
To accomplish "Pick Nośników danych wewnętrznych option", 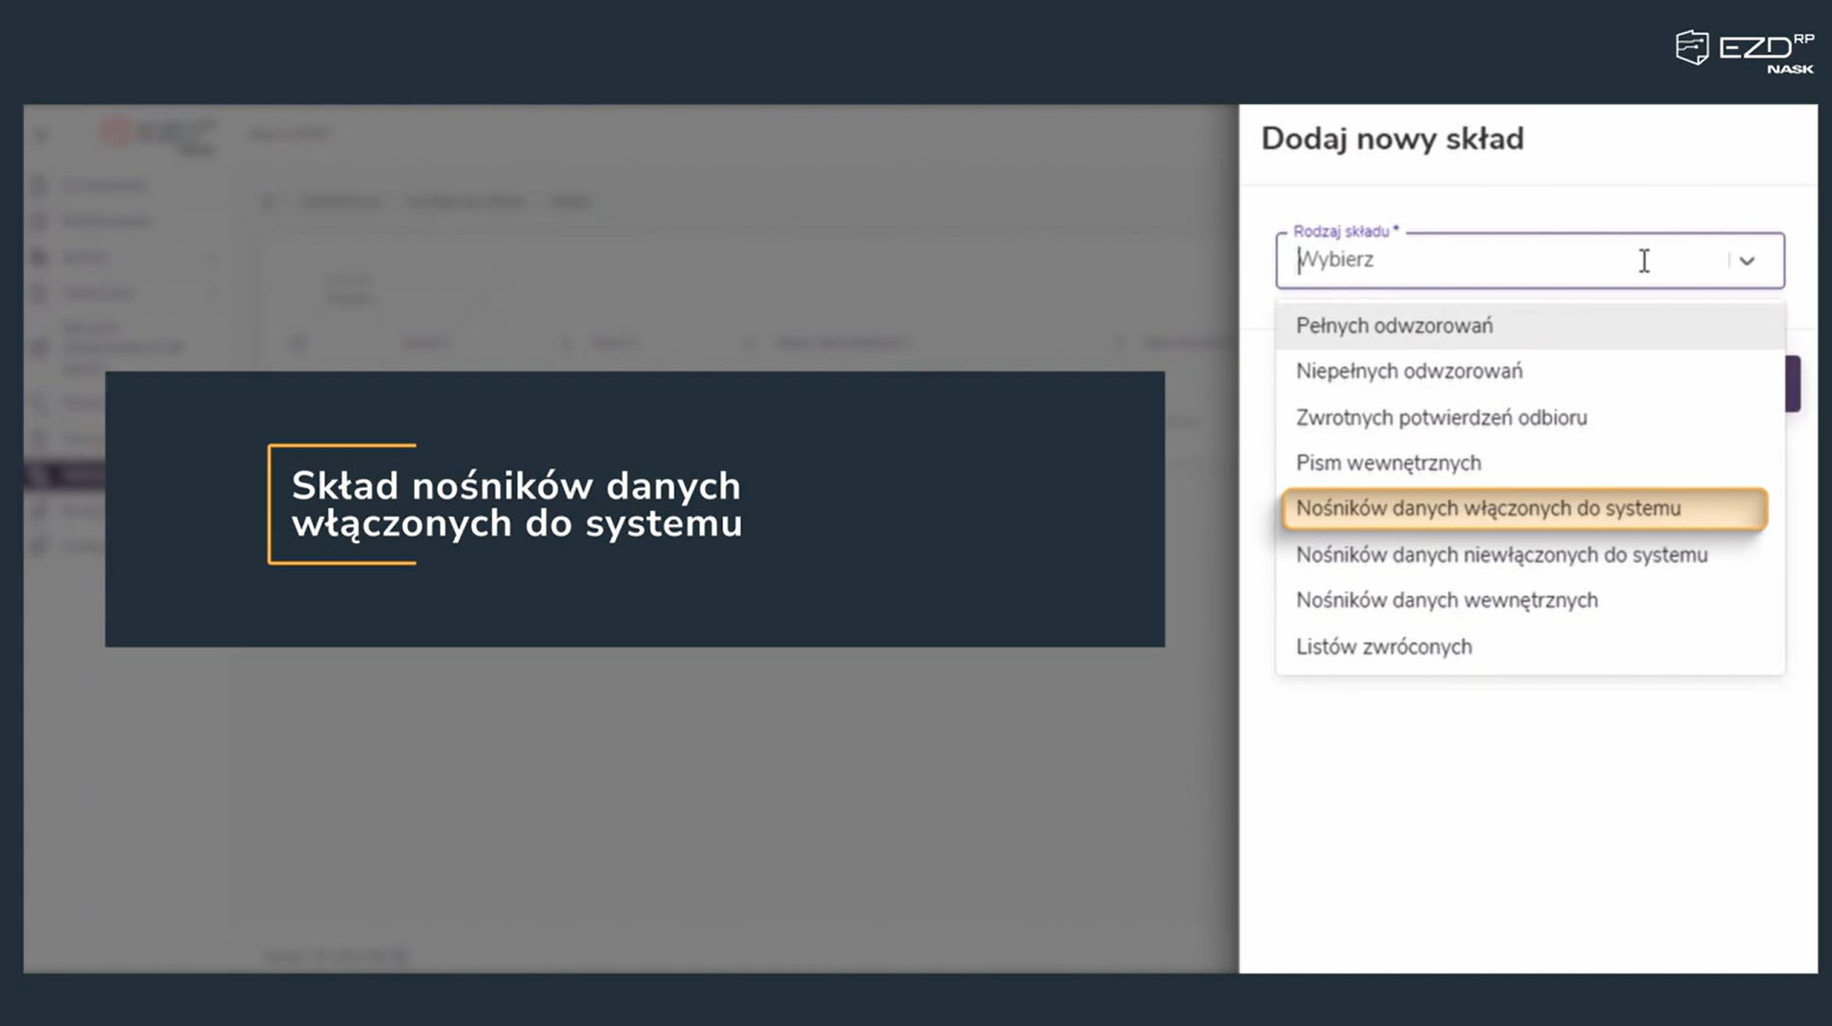I will click(x=1530, y=601).
